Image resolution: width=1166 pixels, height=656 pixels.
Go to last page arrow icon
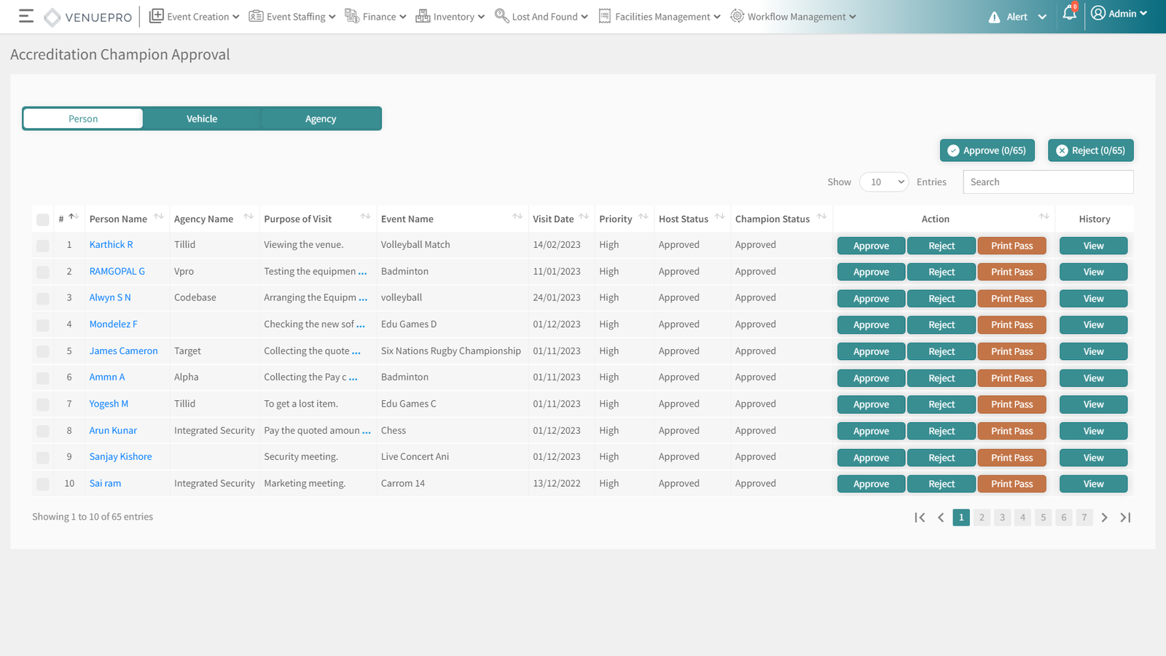(1125, 518)
